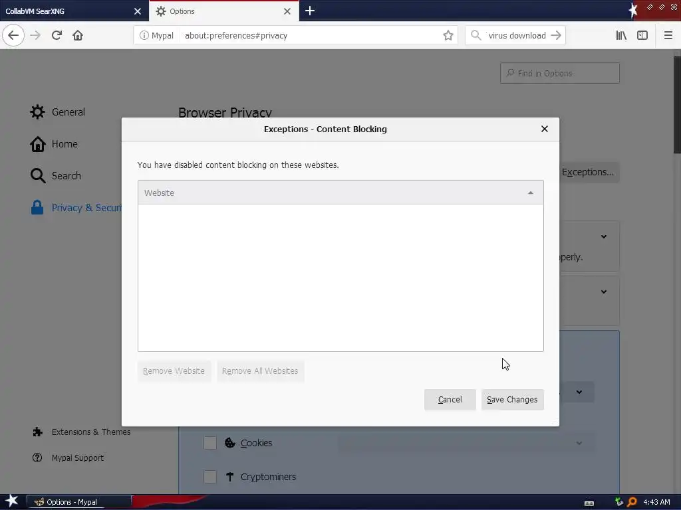Click Remove All Websites button

tap(260, 371)
